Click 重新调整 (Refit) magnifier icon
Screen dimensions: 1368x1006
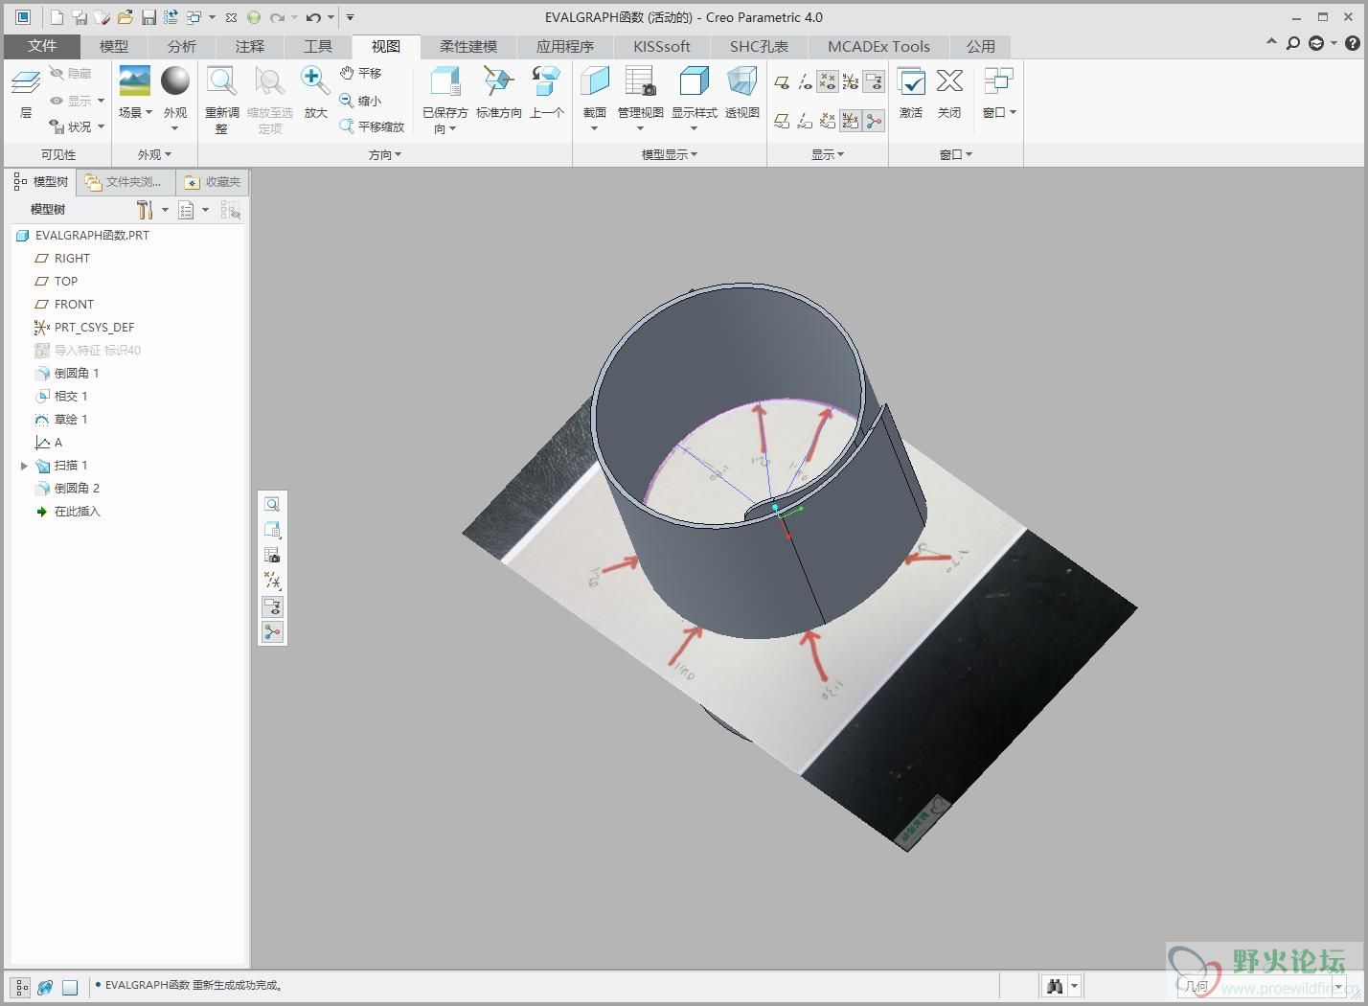point(222,82)
